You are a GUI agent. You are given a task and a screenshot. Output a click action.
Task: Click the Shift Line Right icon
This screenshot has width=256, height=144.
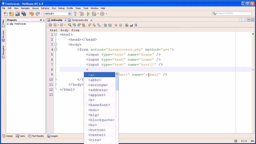(x=110, y=25)
